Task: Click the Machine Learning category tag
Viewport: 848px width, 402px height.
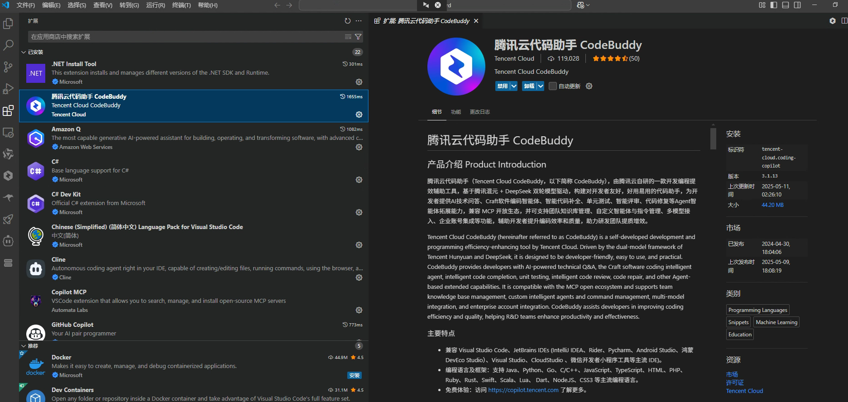Action: coord(776,322)
